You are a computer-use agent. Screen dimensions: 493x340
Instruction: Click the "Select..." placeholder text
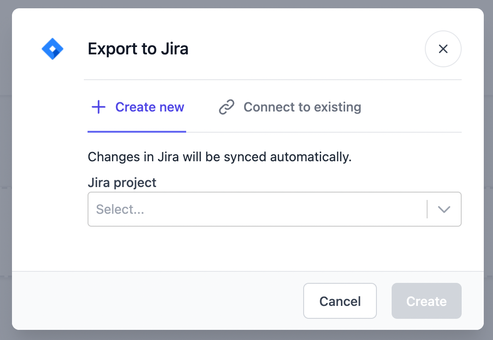(120, 209)
